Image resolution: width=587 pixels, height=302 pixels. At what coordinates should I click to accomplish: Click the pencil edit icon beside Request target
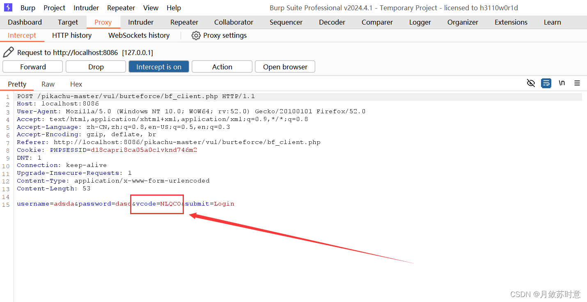coord(8,52)
